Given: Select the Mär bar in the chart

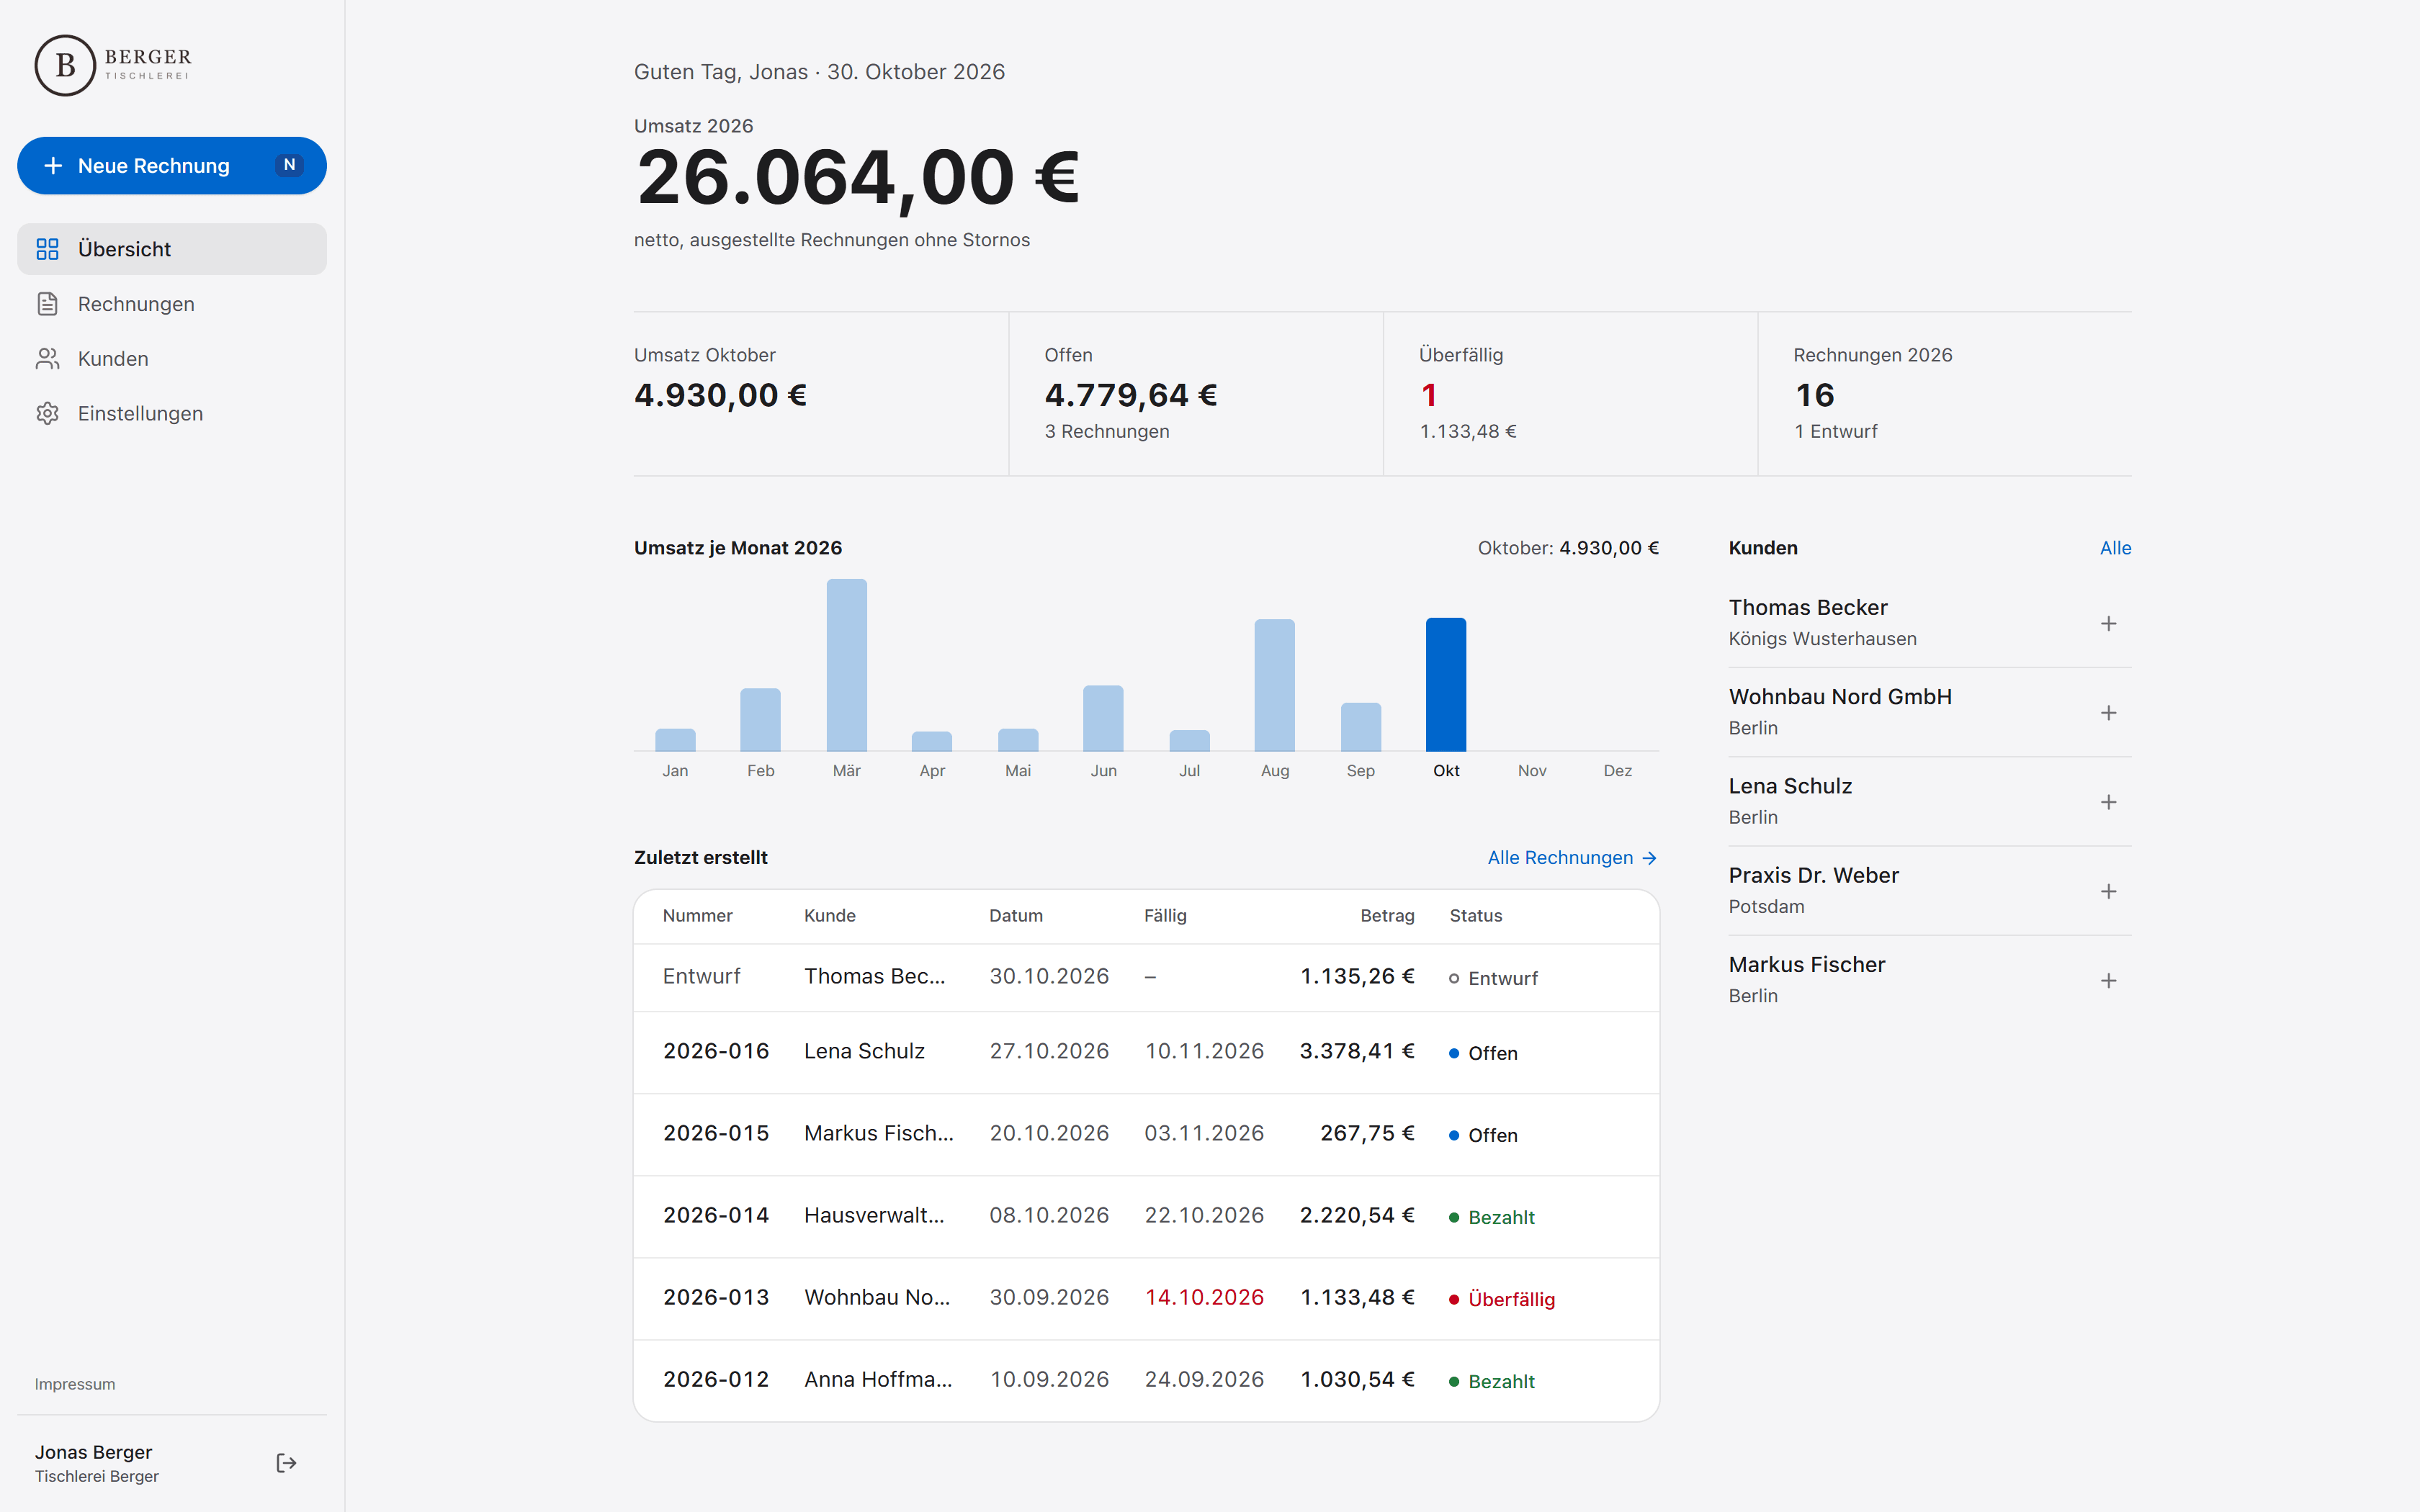Looking at the screenshot, I should click(x=846, y=665).
